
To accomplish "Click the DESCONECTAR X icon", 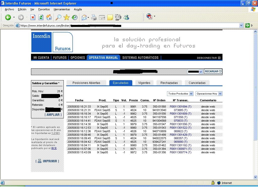I will point(219,58).
